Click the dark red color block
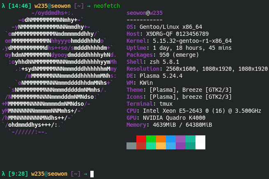The height and width of the screenshot is (179, 269). coord(141,146)
